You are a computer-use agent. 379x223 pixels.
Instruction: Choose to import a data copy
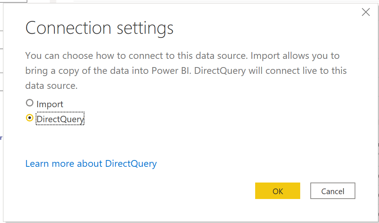pyautogui.click(x=29, y=103)
